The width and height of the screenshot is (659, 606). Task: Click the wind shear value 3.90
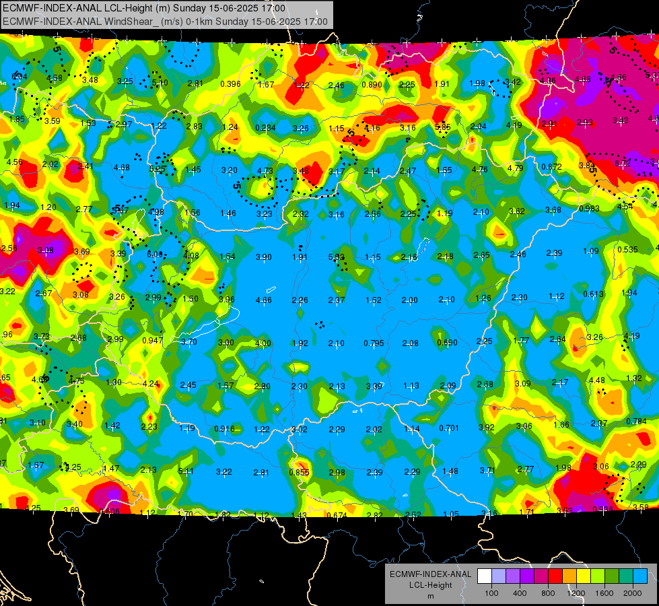pyautogui.click(x=263, y=257)
